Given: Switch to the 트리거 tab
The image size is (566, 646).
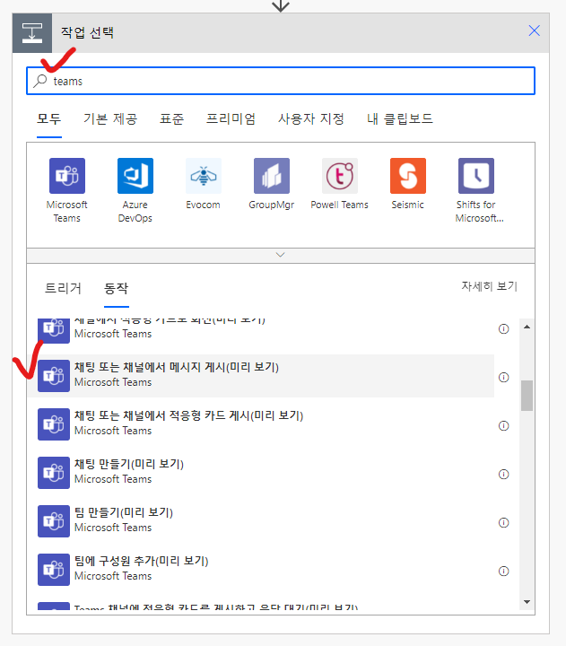Looking at the screenshot, I should coord(63,288).
